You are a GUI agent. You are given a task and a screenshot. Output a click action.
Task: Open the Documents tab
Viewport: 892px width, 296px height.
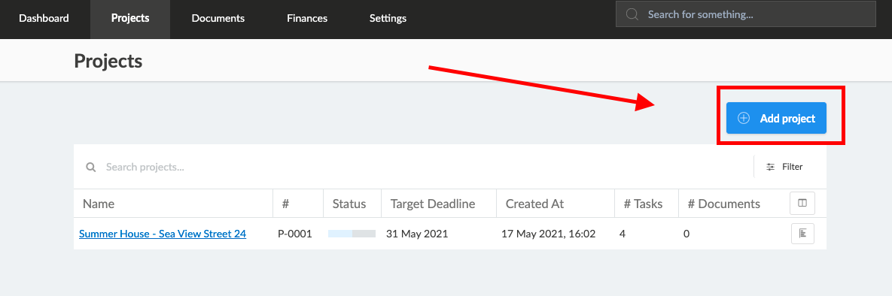[x=218, y=18]
